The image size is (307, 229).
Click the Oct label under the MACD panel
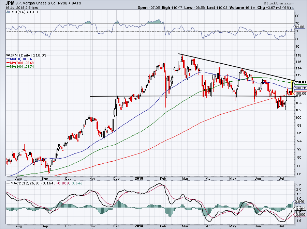coord(68,226)
